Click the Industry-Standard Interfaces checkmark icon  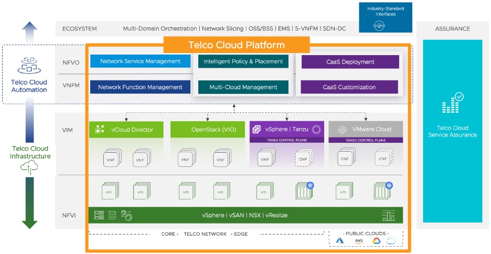point(379,26)
